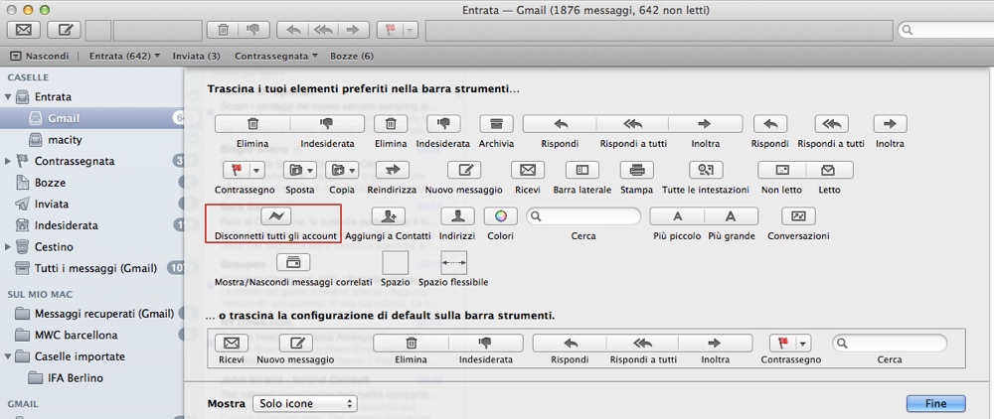Click the compose new message toolbar button
Image resolution: width=994 pixels, height=419 pixels.
(64, 29)
